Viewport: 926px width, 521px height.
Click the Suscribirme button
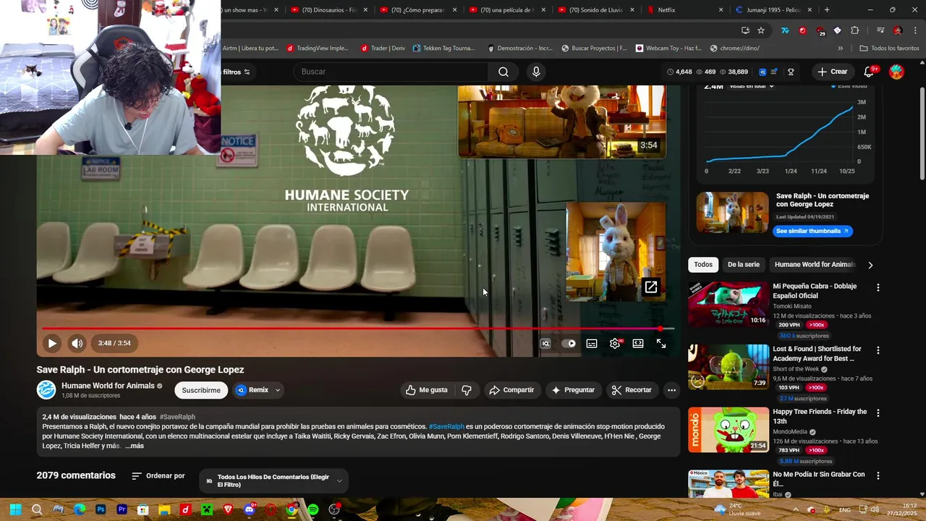[201, 390]
